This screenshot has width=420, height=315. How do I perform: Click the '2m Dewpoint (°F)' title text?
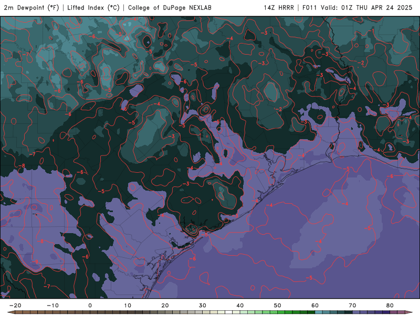pyautogui.click(x=31, y=8)
